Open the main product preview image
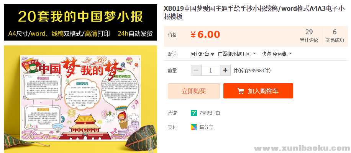 (x=80, y=99)
